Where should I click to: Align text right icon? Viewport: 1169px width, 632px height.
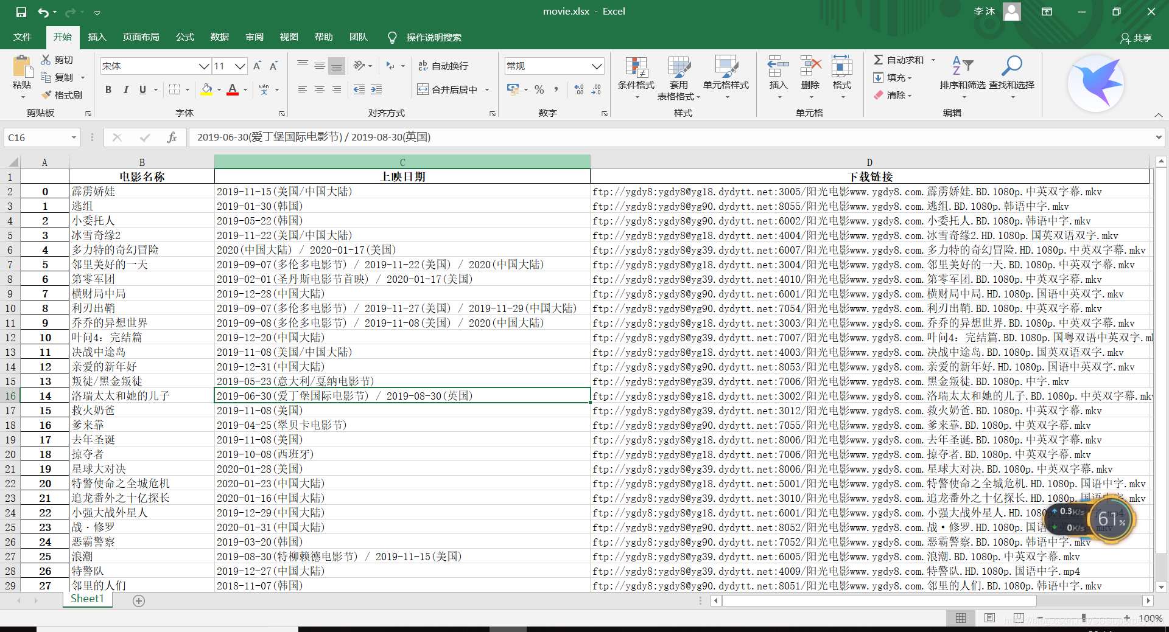click(337, 89)
